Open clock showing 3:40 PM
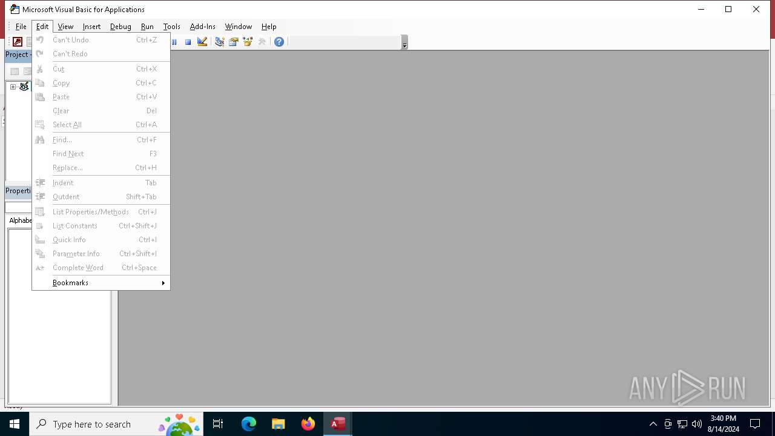 [x=723, y=424]
